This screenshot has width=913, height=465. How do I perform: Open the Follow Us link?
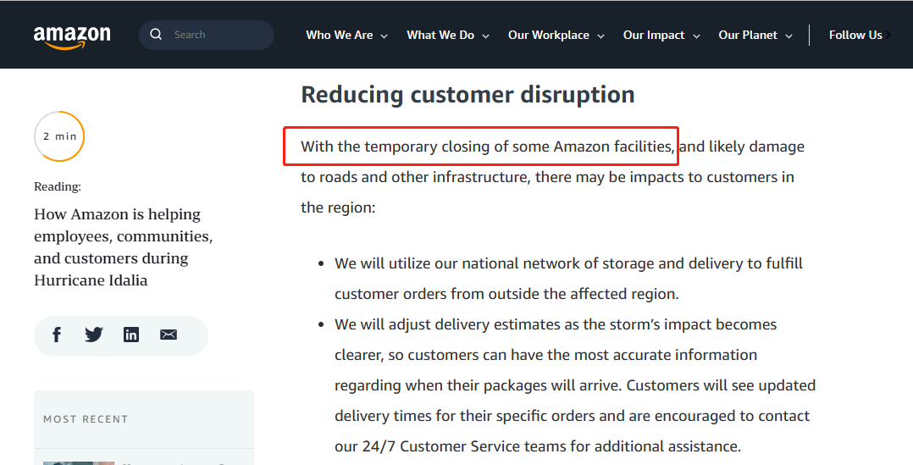point(855,35)
